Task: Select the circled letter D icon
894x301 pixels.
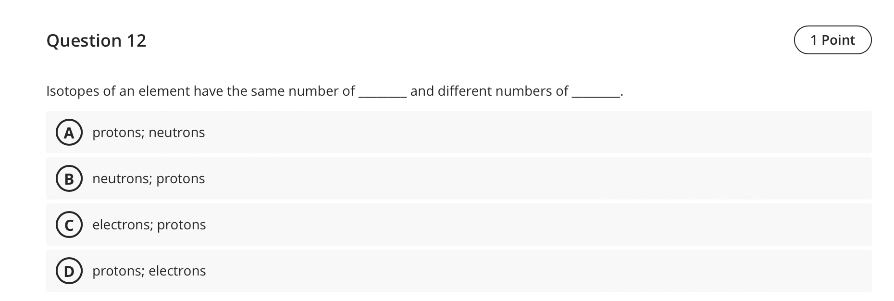Action: [69, 271]
